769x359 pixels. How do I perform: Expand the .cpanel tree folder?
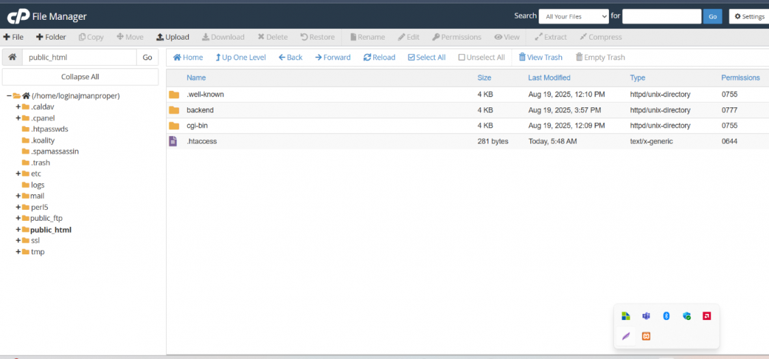18,118
